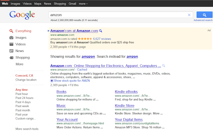Open the Kindle Store sitelink
This screenshot has height=131, width=213.
[124, 105]
